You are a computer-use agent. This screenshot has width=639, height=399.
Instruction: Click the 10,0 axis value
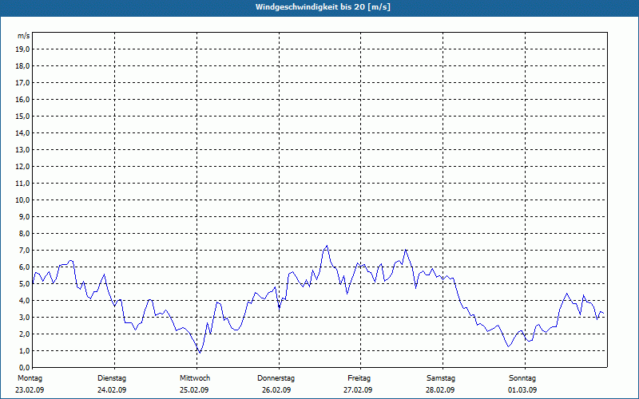point(22,200)
